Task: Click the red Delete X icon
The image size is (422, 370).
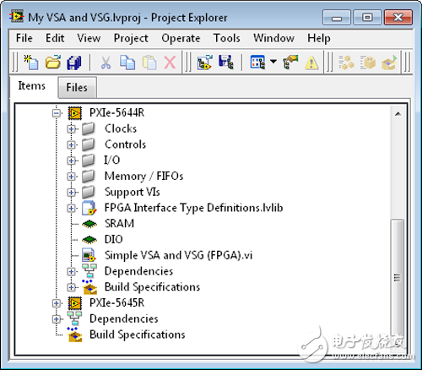Action: point(170,63)
